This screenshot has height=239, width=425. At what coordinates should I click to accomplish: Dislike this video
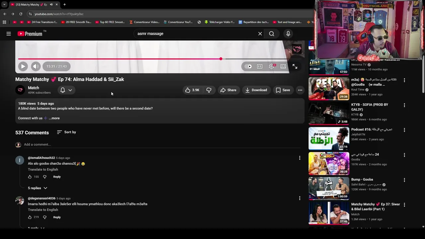point(209,90)
